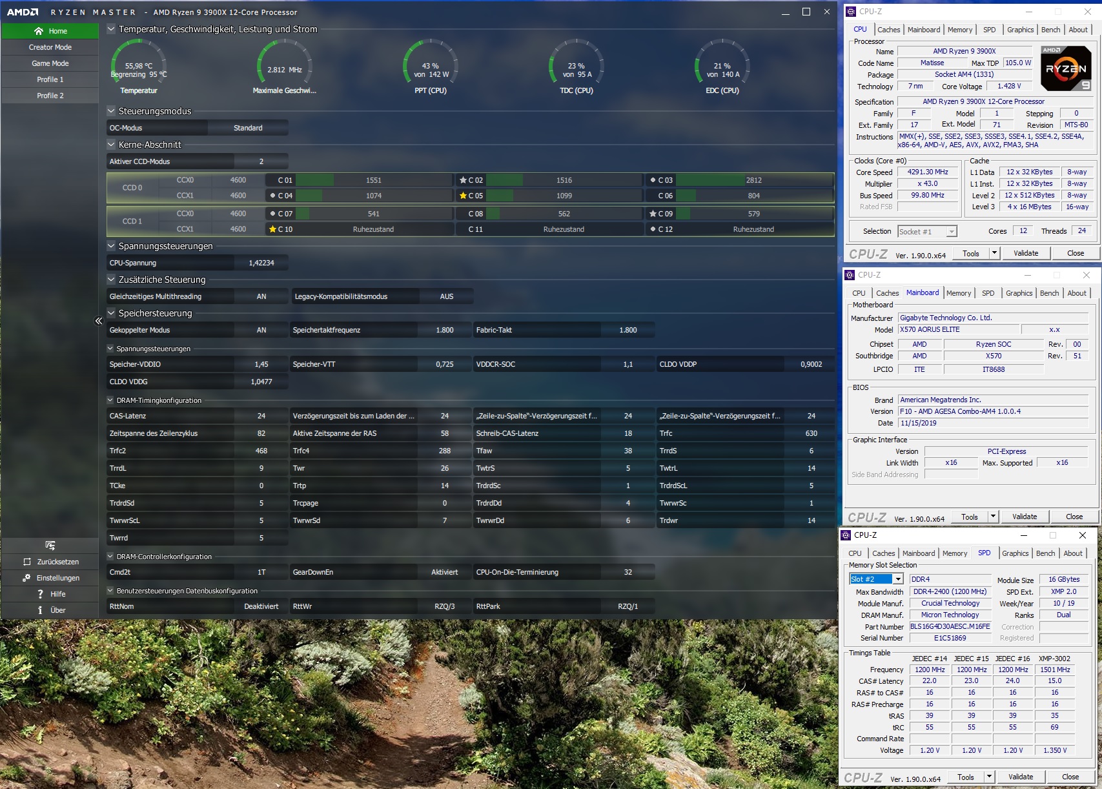Click the Über info icon
Viewport: 1102px width, 789px height.
(x=40, y=610)
